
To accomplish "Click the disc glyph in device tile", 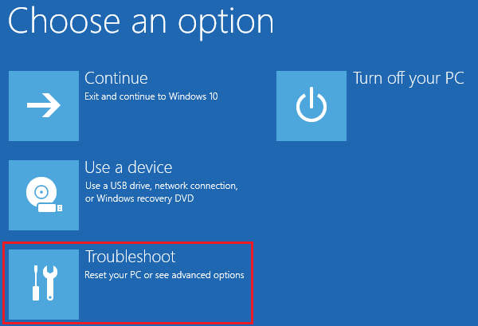I will tap(41, 192).
